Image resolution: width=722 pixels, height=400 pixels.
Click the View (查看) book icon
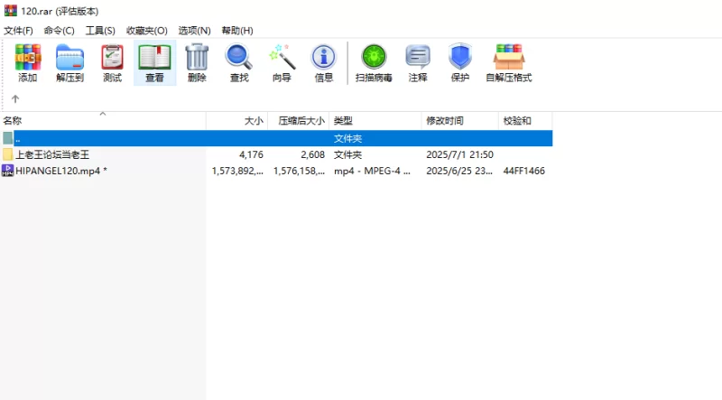pyautogui.click(x=154, y=57)
